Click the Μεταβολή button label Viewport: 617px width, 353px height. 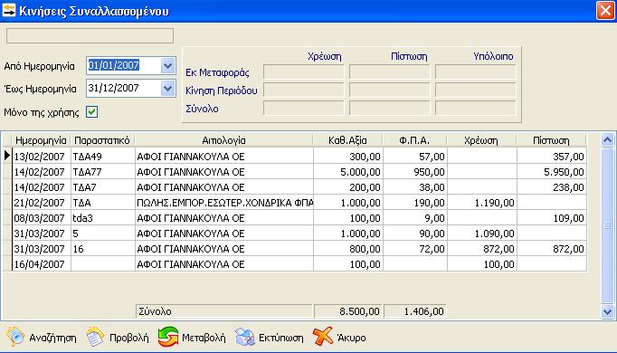[204, 338]
